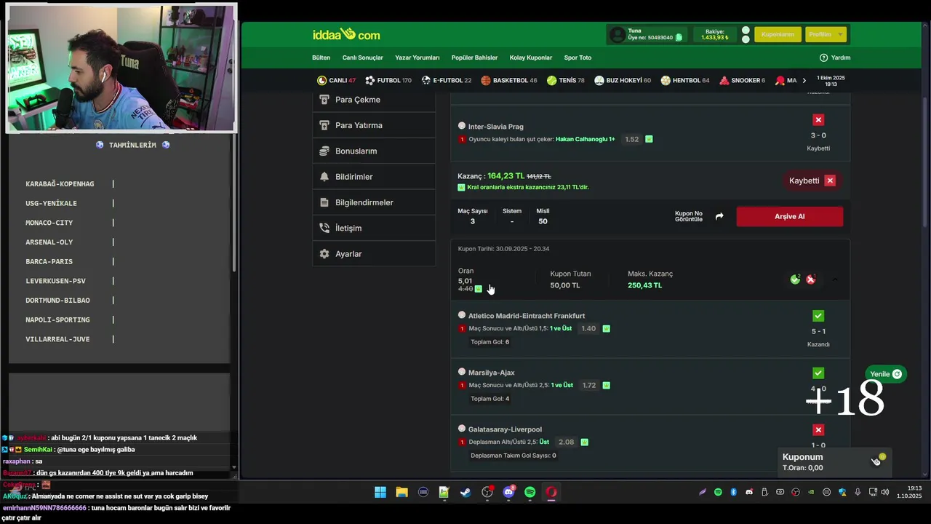Open Ayarlar settings in sidebar
The image size is (931, 524).
(x=374, y=254)
